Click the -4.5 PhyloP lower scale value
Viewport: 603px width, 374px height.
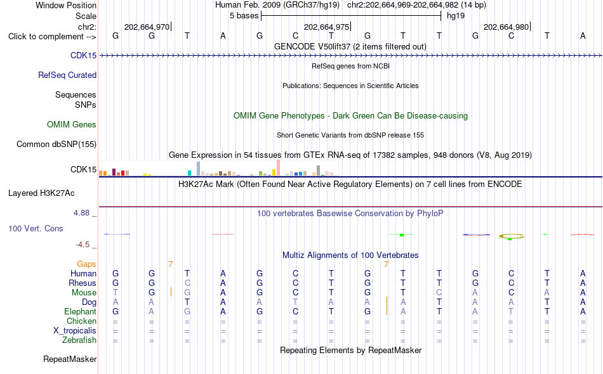click(83, 245)
